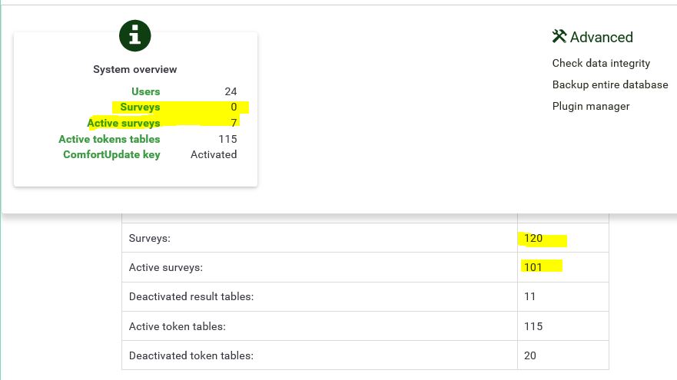Select the Surveys value 120 table cell

pos(533,238)
